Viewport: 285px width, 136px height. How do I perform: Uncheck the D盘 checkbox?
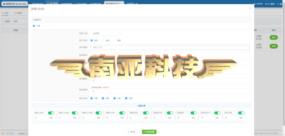pyautogui.click(x=126, y=98)
